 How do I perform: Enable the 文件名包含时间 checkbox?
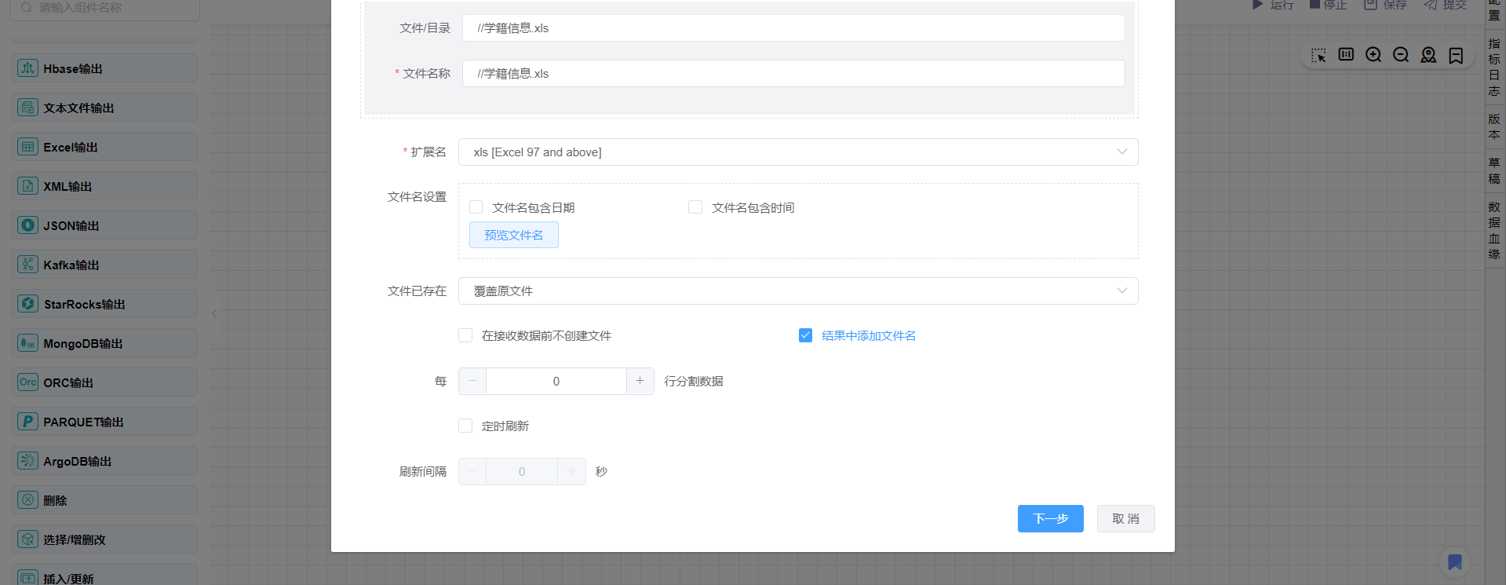(695, 207)
